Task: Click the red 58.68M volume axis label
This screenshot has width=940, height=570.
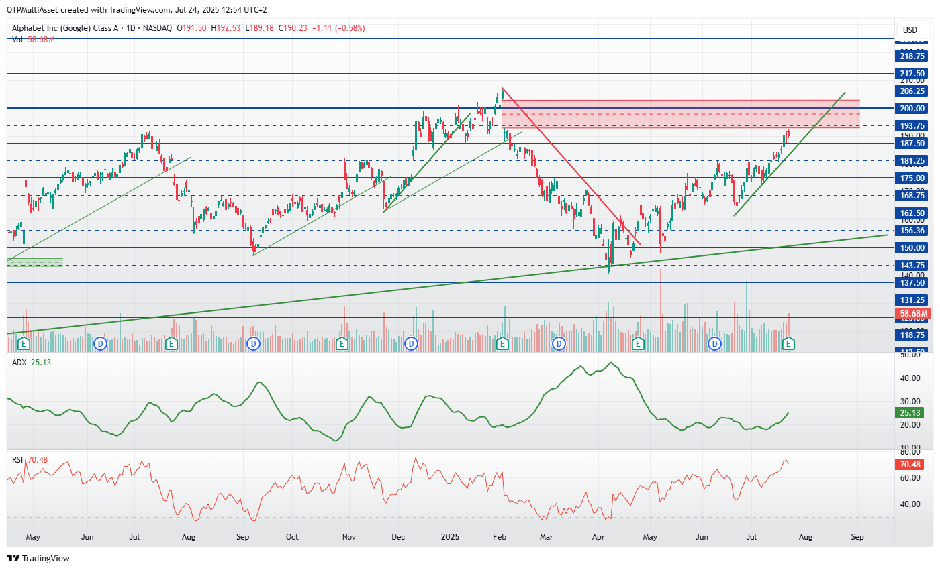Action: [x=912, y=314]
